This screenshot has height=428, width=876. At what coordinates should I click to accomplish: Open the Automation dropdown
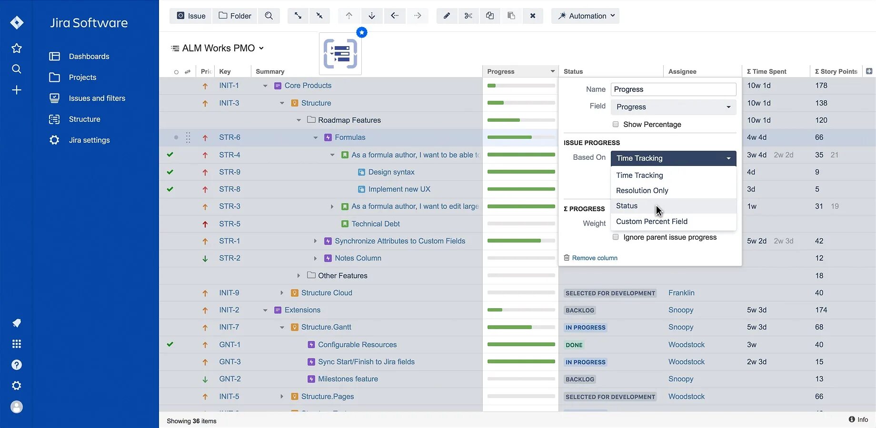pos(586,16)
